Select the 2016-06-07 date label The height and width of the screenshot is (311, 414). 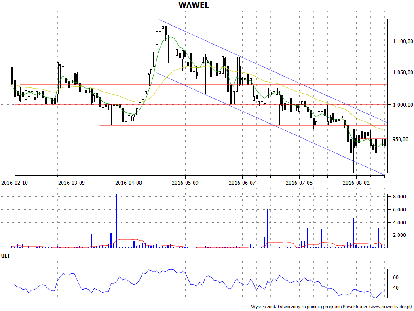pyautogui.click(x=242, y=183)
